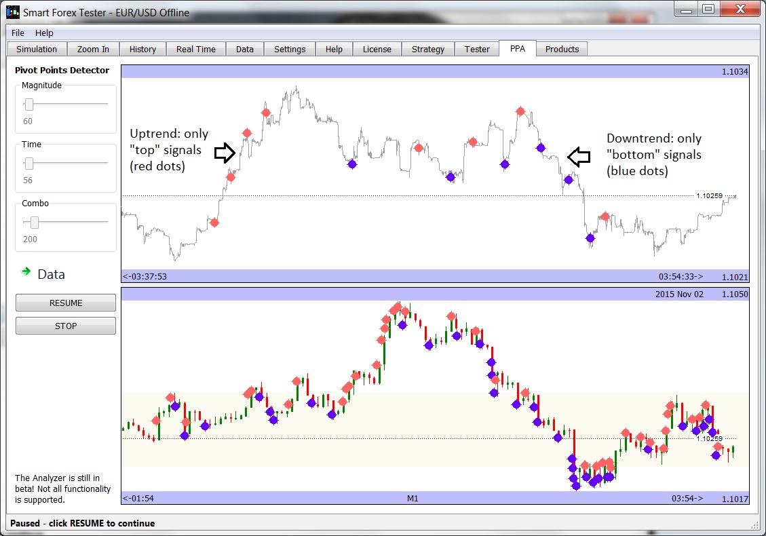
Task: Click the STOP button
Action: [x=65, y=326]
